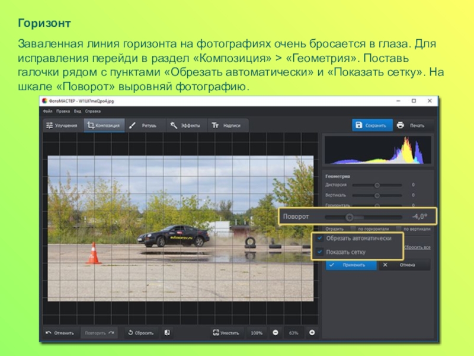Screen dimensions: 474x356
Task: Click the Отменить undo button
Action: point(60,333)
